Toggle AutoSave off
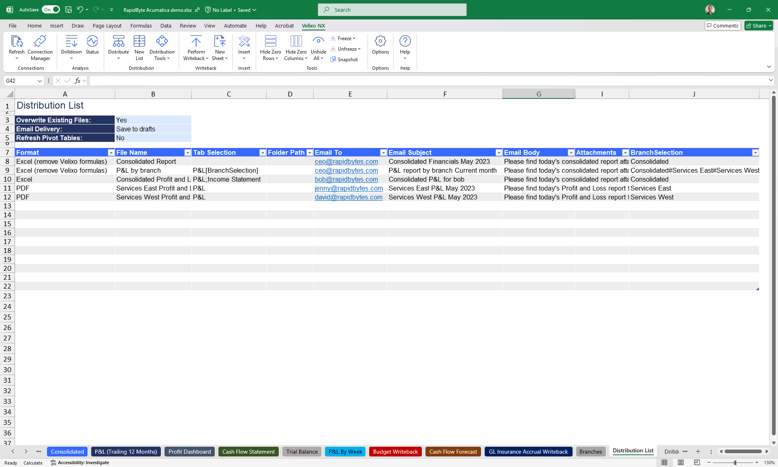Screen dimensions: 778x467 click(50, 9)
